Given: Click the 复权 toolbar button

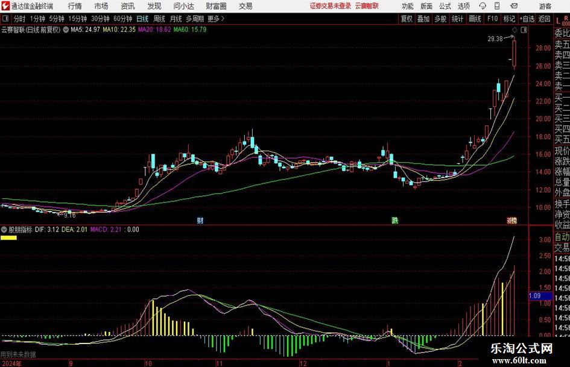Looking at the screenshot, I should coord(407,19).
